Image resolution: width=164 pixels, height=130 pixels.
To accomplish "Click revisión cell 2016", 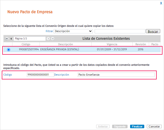I will click(140, 49).
